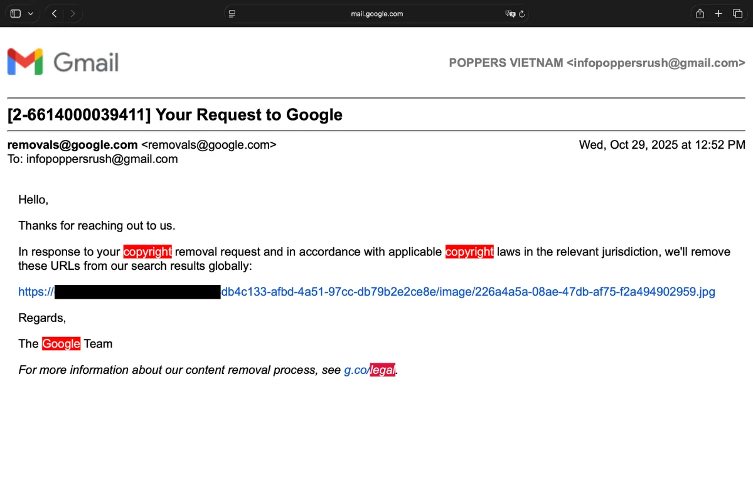
Task: Click the highlighted word copyright
Action: pos(147,251)
